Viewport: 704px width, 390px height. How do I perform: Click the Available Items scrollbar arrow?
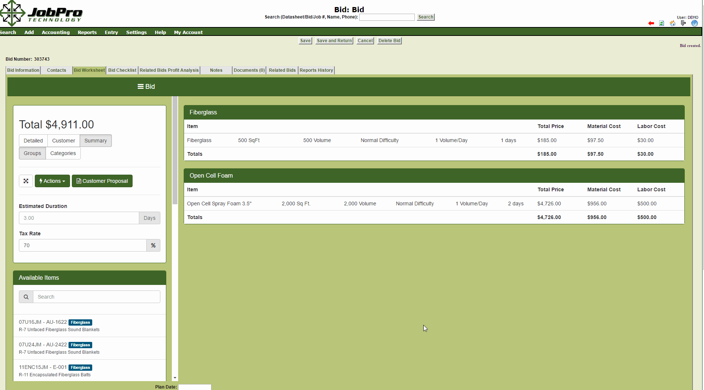click(x=174, y=377)
